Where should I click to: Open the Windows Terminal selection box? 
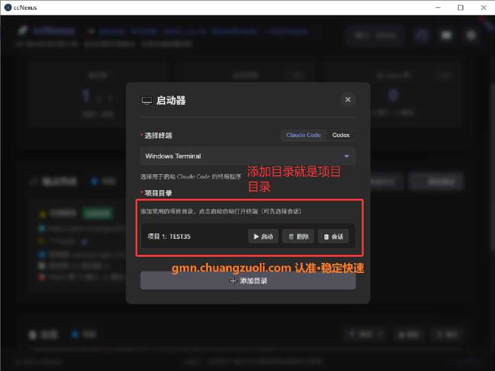tap(241, 156)
